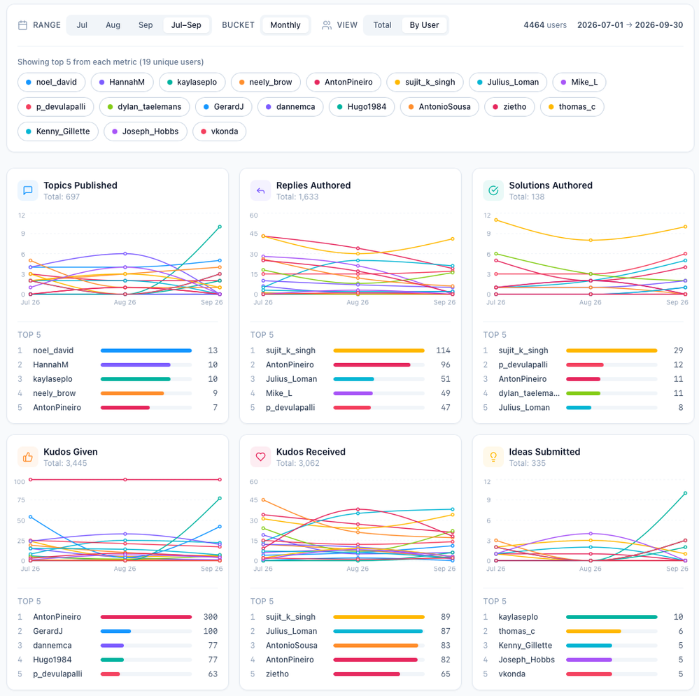Image resolution: width=699 pixels, height=696 pixels.
Task: Select the Jul–Sep range option
Action: point(186,25)
